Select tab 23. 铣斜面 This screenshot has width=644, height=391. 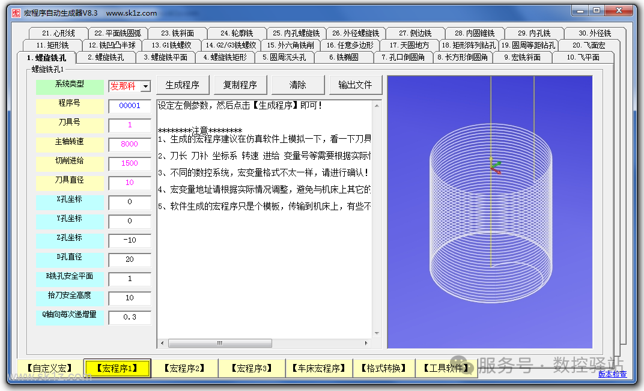click(x=177, y=33)
